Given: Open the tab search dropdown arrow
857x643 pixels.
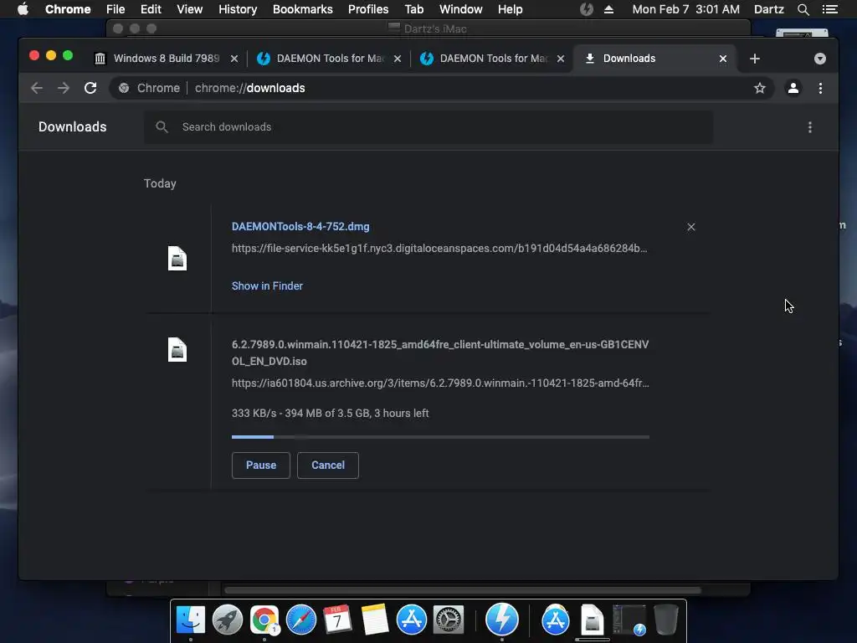Looking at the screenshot, I should click(820, 59).
